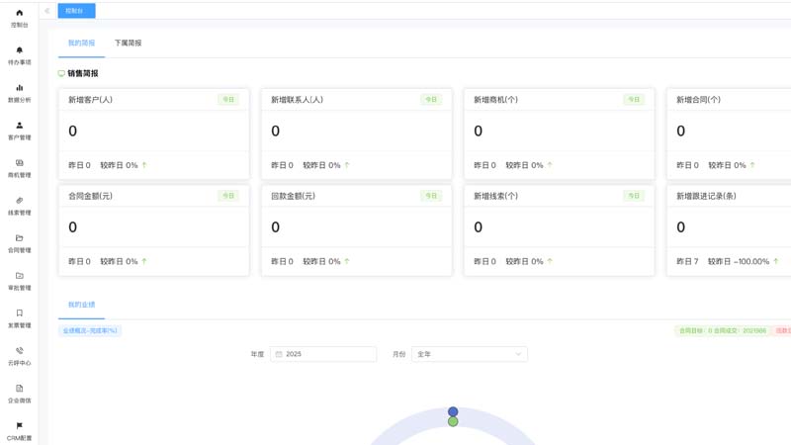Click 较昨日 0% in 新增线索 card
Screen dimensions: 791x445
click(x=524, y=261)
